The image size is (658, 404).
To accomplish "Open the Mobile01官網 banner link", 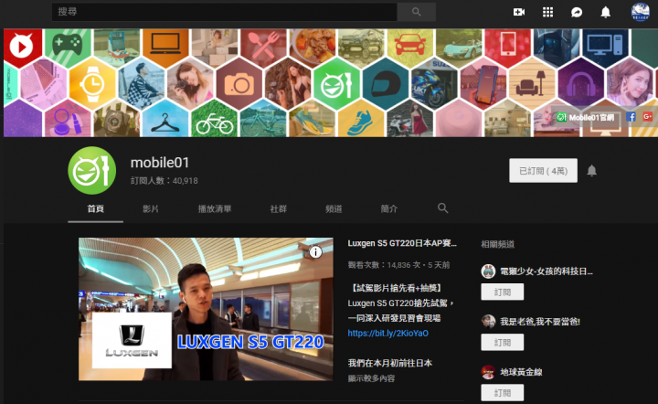I will 586,118.
